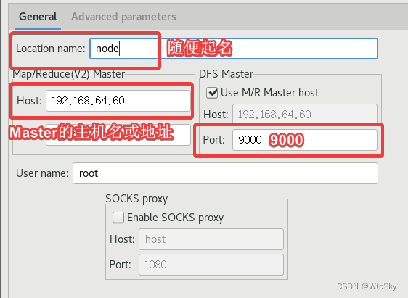Click the Map/Reduce Master Host field

click(118, 101)
